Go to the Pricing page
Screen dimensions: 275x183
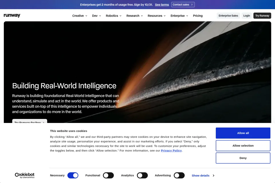tap(198, 16)
